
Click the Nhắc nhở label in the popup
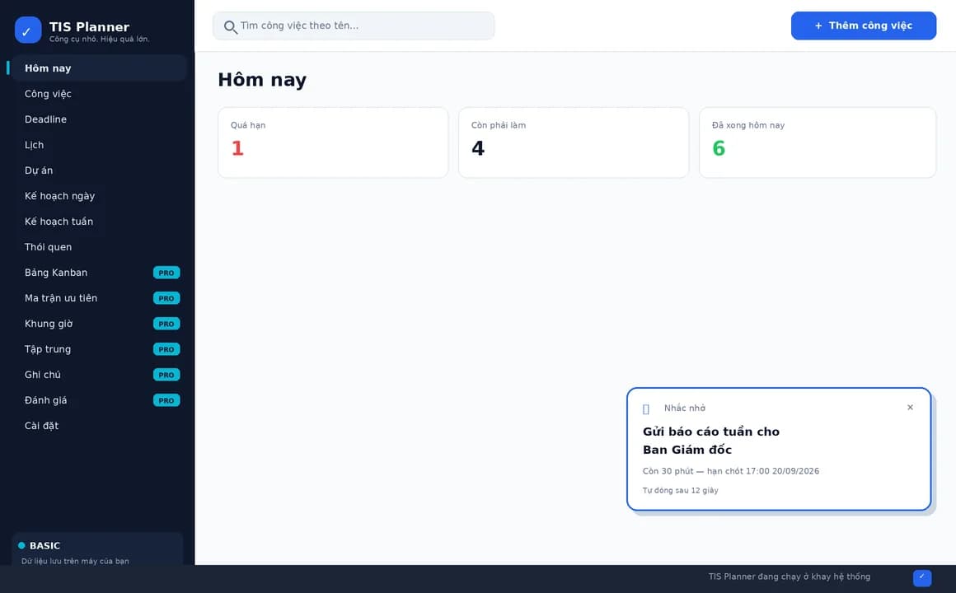pos(685,409)
